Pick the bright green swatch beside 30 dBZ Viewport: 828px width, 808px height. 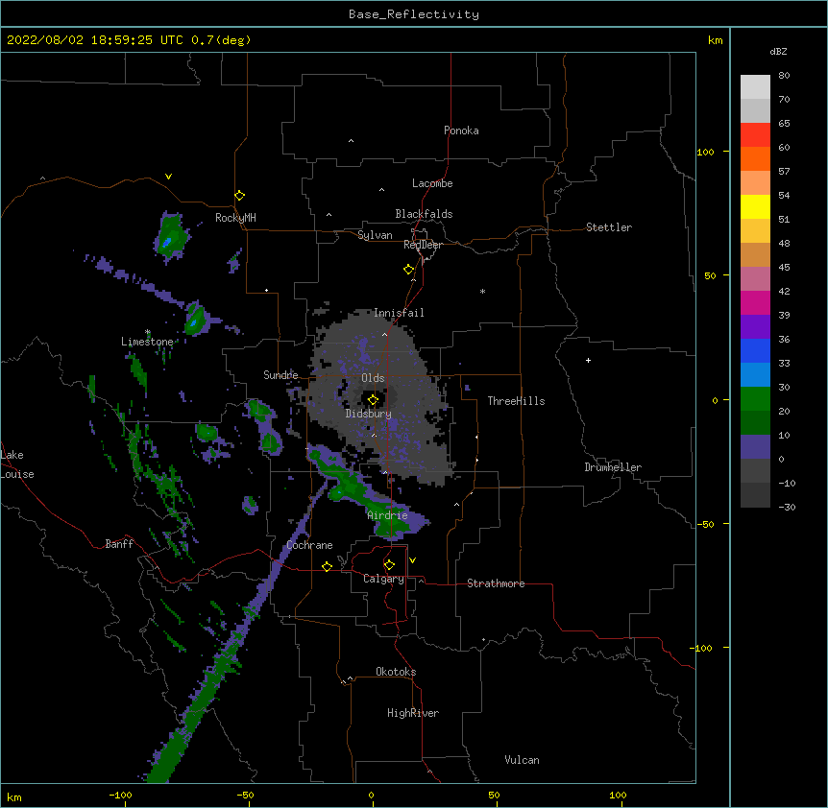click(755, 399)
